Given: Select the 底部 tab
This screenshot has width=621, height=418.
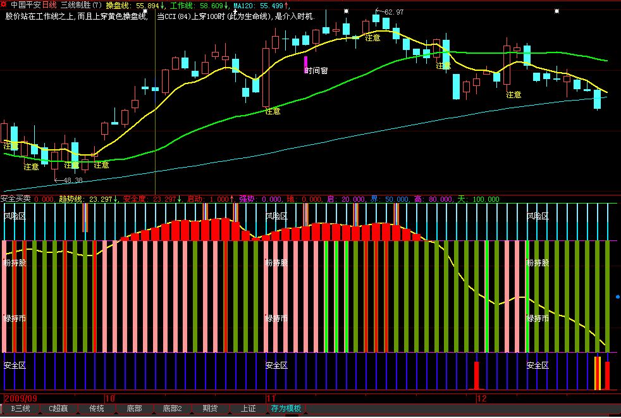Looking at the screenshot, I should click(x=134, y=409).
